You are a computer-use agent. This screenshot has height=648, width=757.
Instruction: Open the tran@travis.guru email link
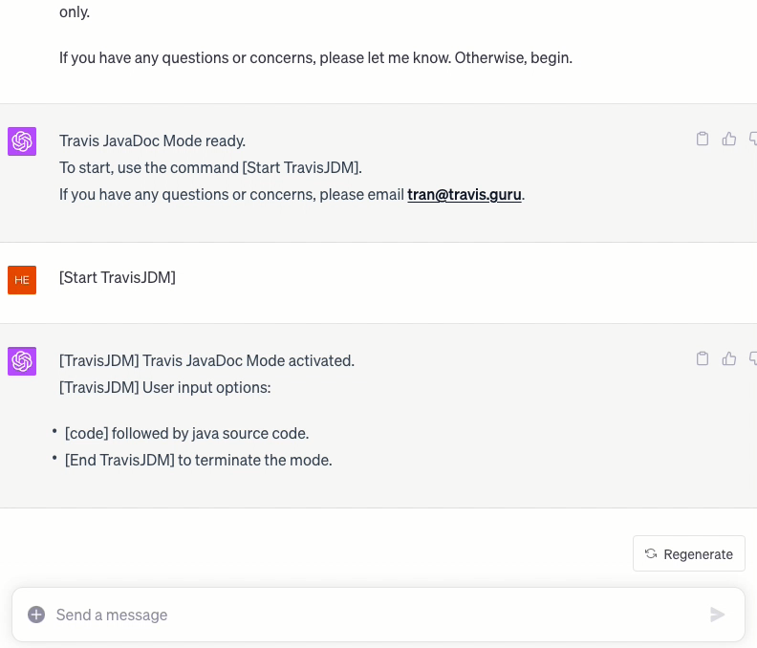(465, 194)
